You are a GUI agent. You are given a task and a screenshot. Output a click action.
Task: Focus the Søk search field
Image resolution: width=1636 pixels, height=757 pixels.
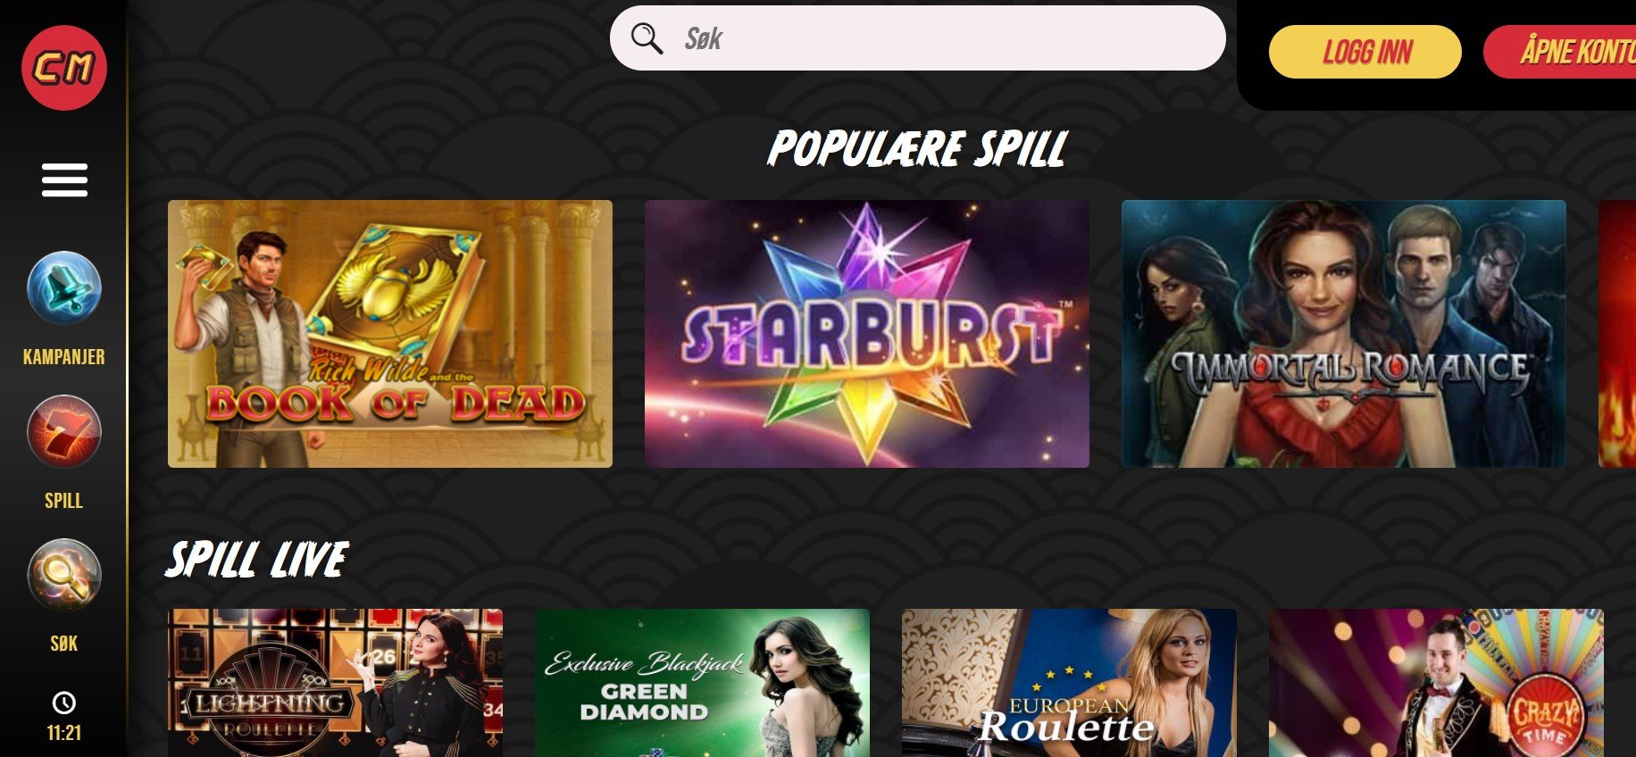point(918,38)
